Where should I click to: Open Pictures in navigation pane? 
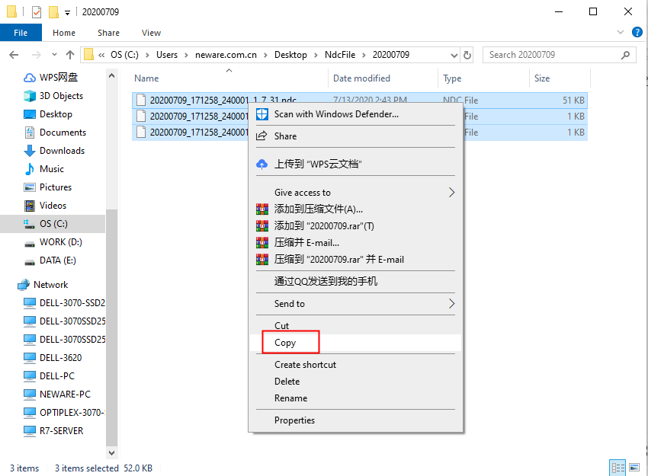tap(56, 187)
